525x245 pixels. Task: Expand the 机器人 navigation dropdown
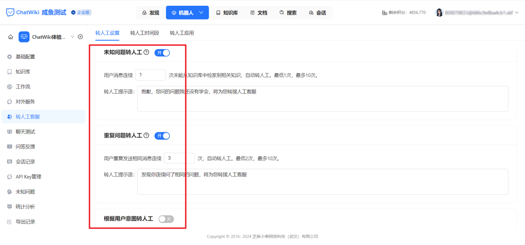pos(187,12)
